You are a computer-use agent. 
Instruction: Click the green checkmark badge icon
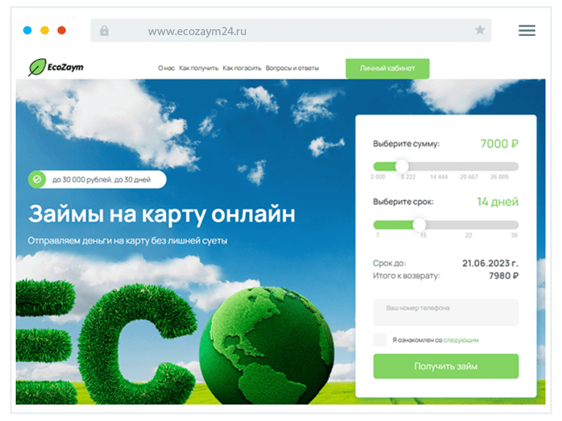coord(37,179)
